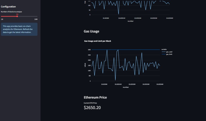206x121 pixels.
Task: Click the 20.85591M tick under gas chart
Action: [118, 84]
